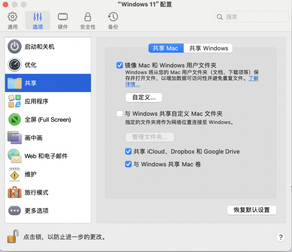Select the 硬件 (Hardware) chip icon

click(x=63, y=17)
